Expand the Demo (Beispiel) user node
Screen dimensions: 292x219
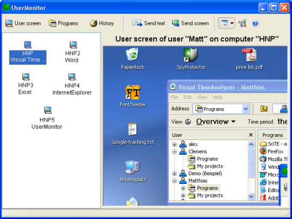point(174,174)
